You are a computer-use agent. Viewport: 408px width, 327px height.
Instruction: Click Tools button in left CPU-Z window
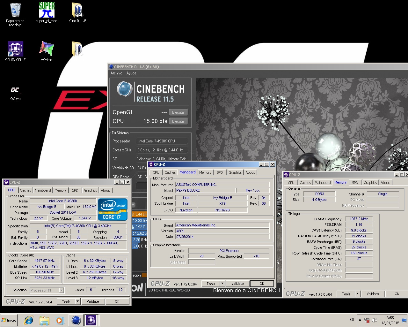[66, 301]
